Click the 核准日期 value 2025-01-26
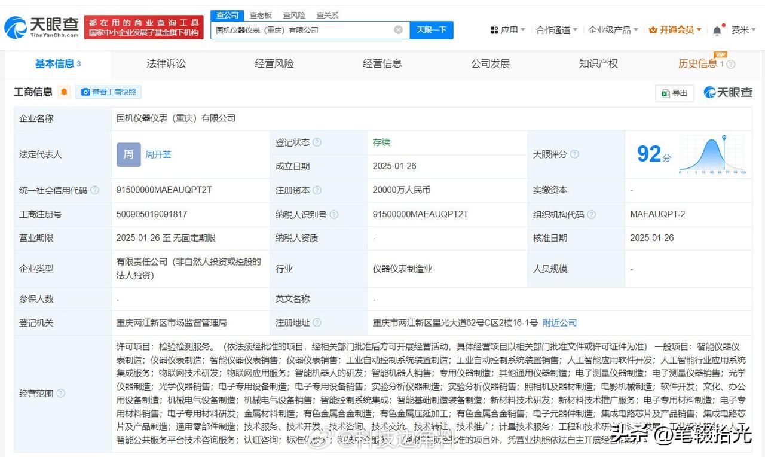 pyautogui.click(x=652, y=238)
